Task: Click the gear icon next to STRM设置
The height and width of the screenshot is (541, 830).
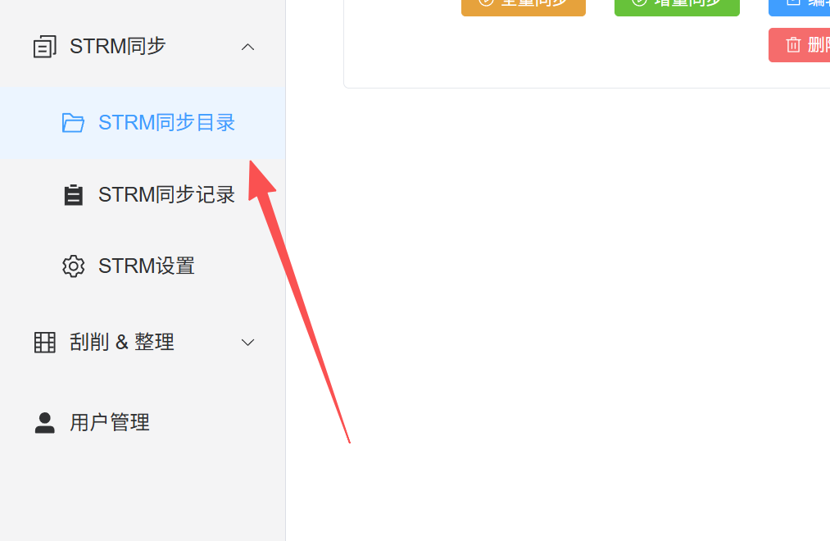Action: coord(73,266)
